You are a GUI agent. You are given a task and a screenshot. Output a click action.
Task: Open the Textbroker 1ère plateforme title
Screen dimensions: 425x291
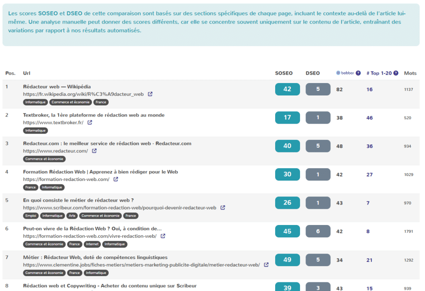coord(94,115)
